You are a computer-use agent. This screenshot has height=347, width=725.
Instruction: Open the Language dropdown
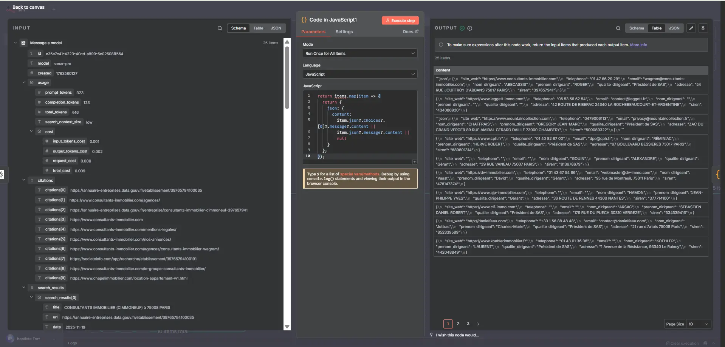360,74
